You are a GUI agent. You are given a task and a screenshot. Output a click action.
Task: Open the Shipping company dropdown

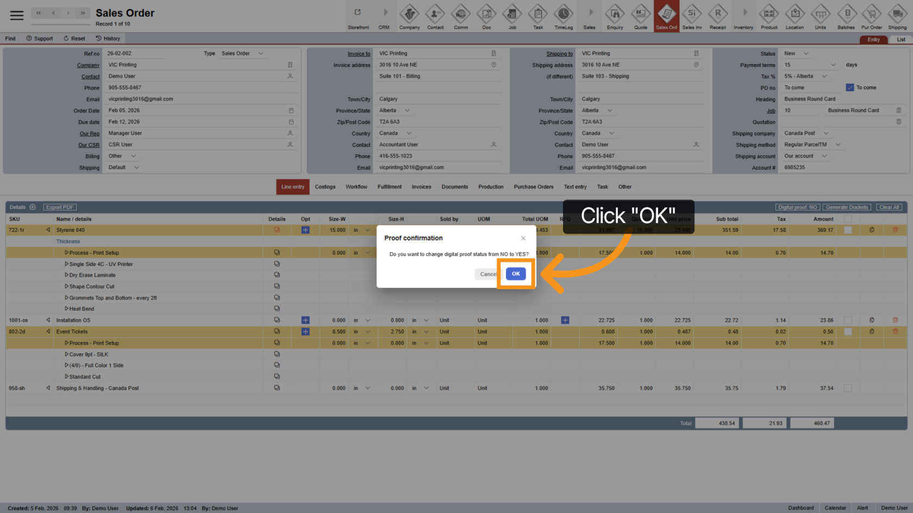coord(806,134)
